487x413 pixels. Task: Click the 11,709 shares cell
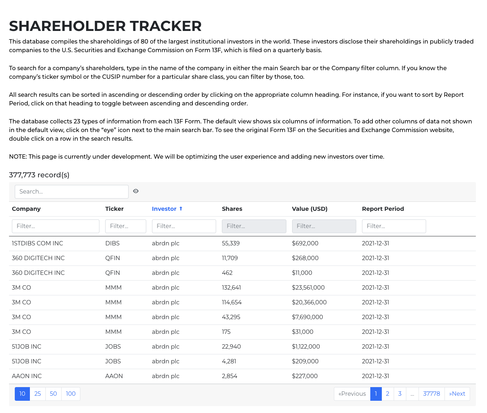(230, 258)
